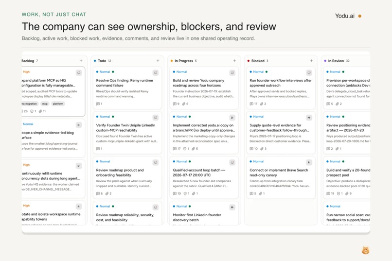
Task: Open attachments icon on Expand platform MCP card
Action: click(x=40, y=111)
